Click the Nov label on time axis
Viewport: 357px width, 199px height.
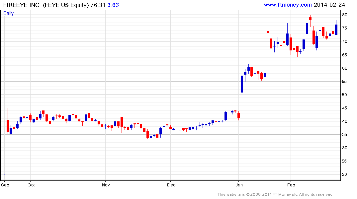pyautogui.click(x=106, y=185)
